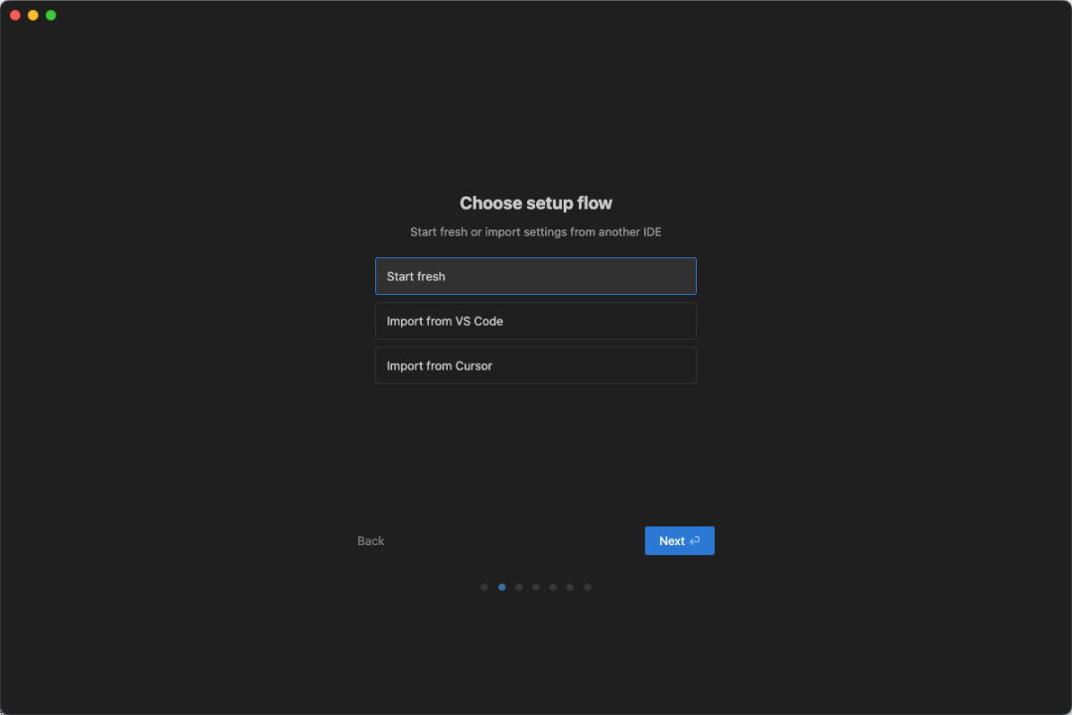
Task: Click the third step indicator dot
Action: (518, 587)
